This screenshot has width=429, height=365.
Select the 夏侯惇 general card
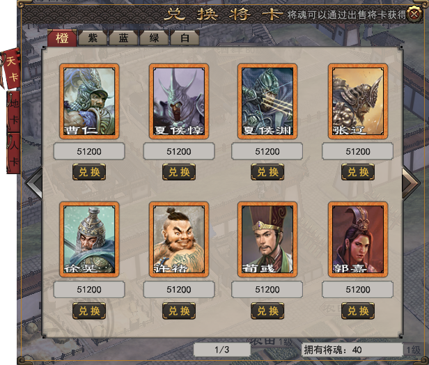[x=179, y=102]
